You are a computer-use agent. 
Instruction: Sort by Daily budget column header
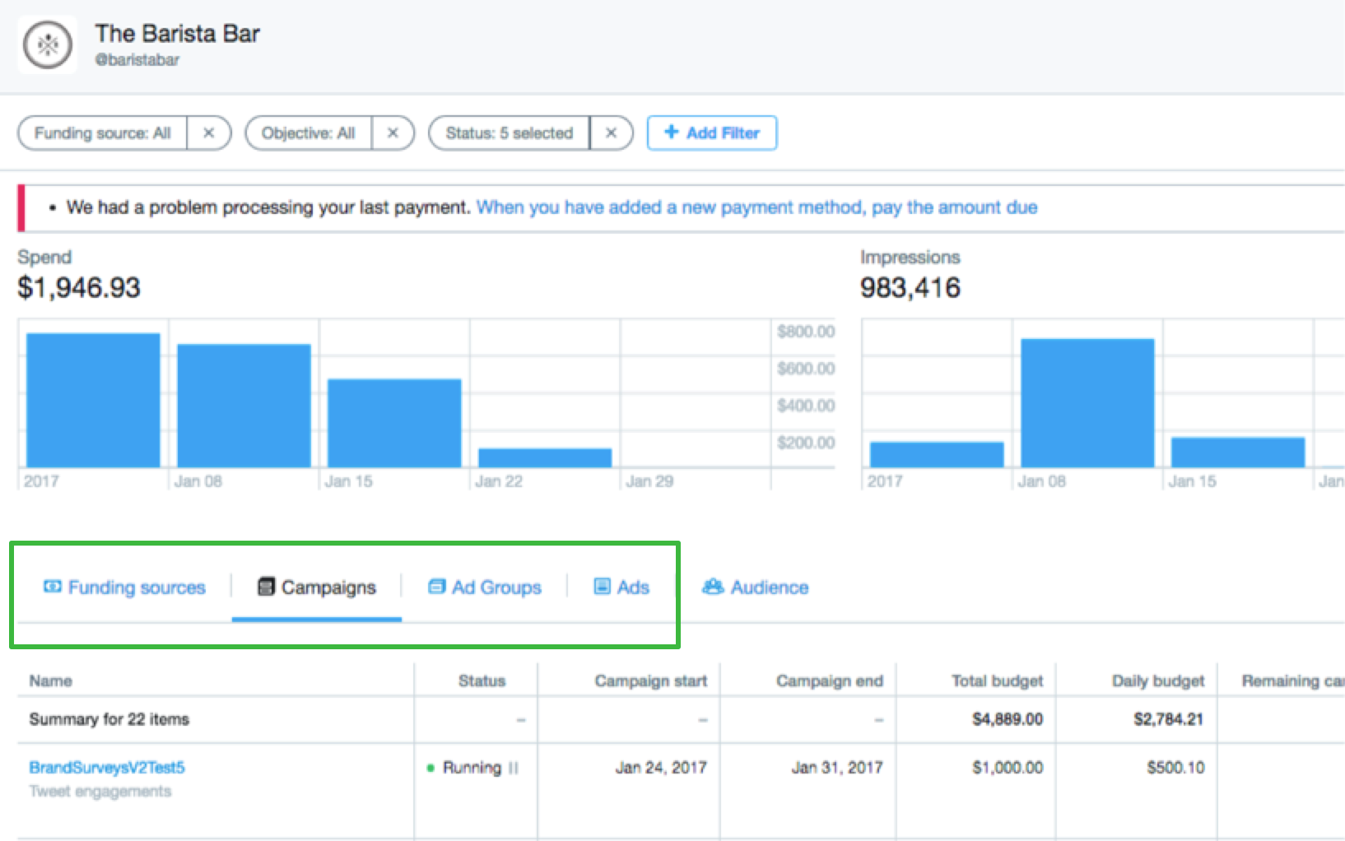click(1158, 681)
